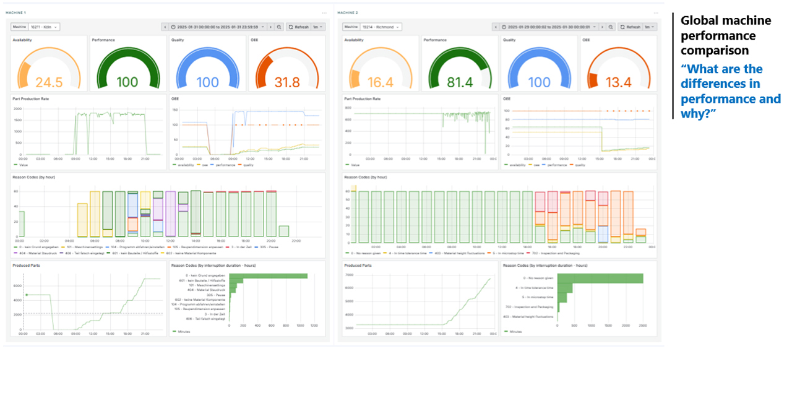
Task: Click the Refresh button for Machine 1
Action: [298, 27]
